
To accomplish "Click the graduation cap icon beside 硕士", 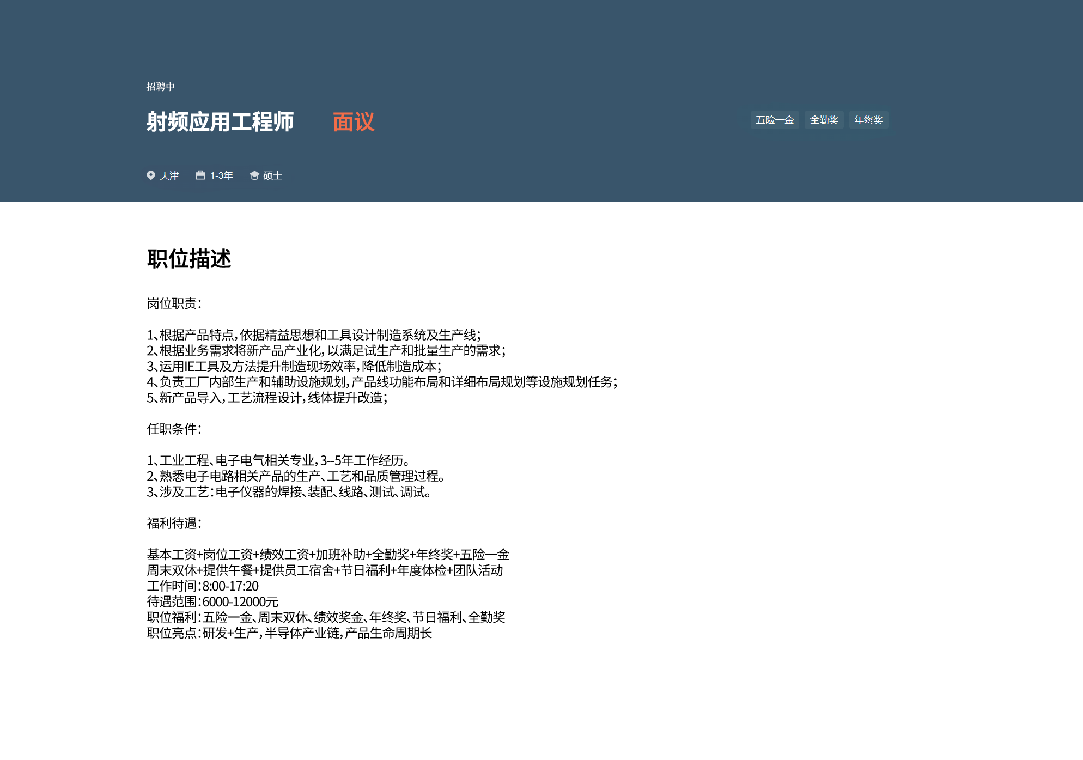I will 254,175.
